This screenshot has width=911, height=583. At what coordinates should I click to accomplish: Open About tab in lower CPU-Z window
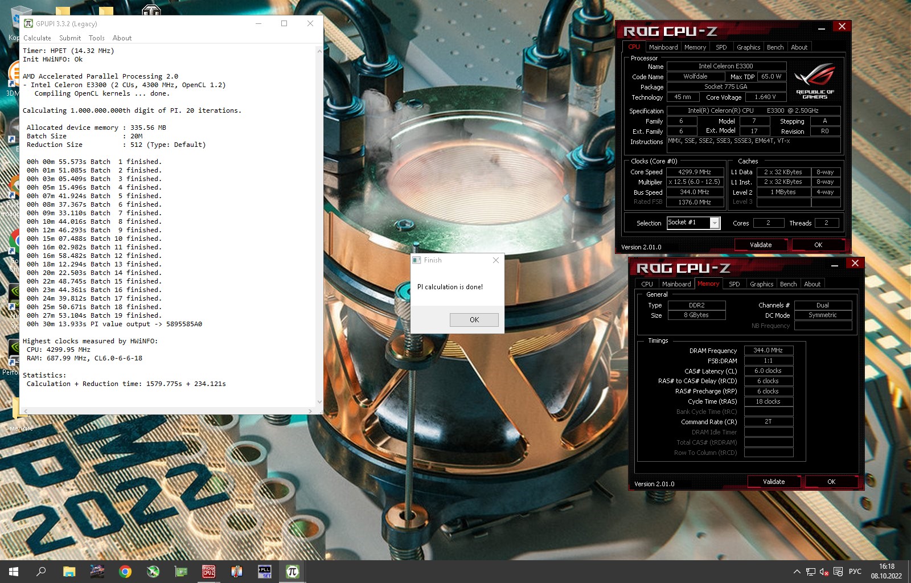tap(812, 284)
